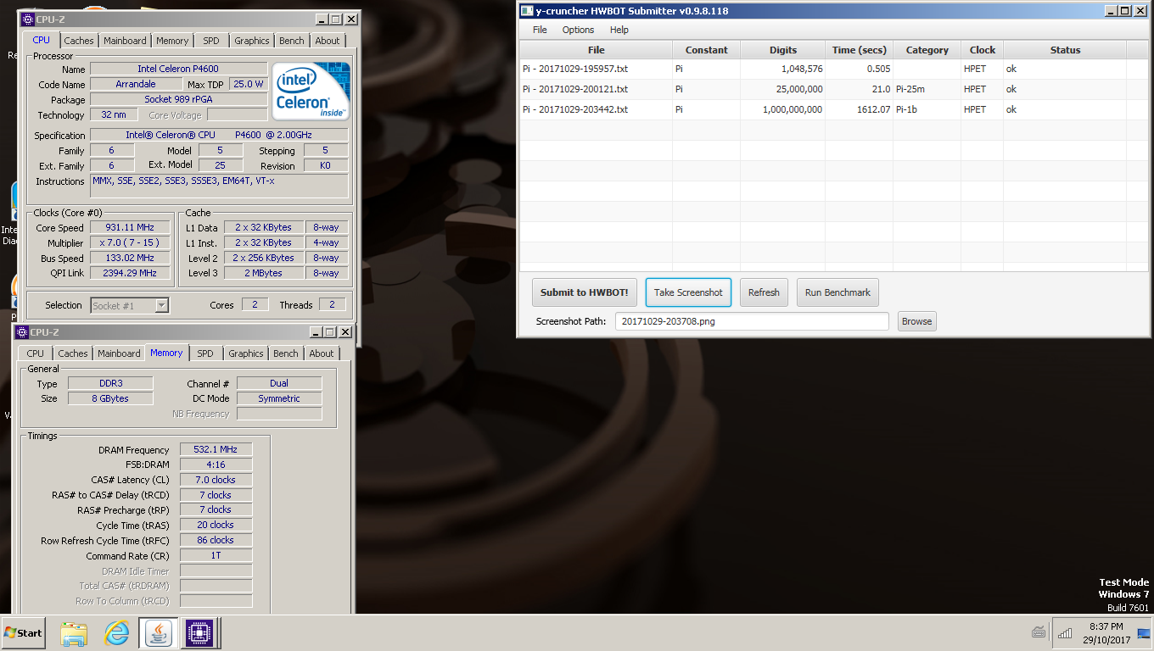
Task: Click top CPU-Z window title bar icon
Action: 26,19
